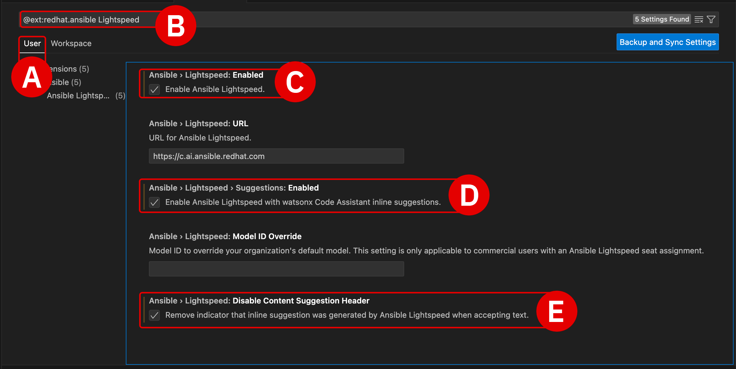Switch to the User settings tab

click(x=32, y=44)
